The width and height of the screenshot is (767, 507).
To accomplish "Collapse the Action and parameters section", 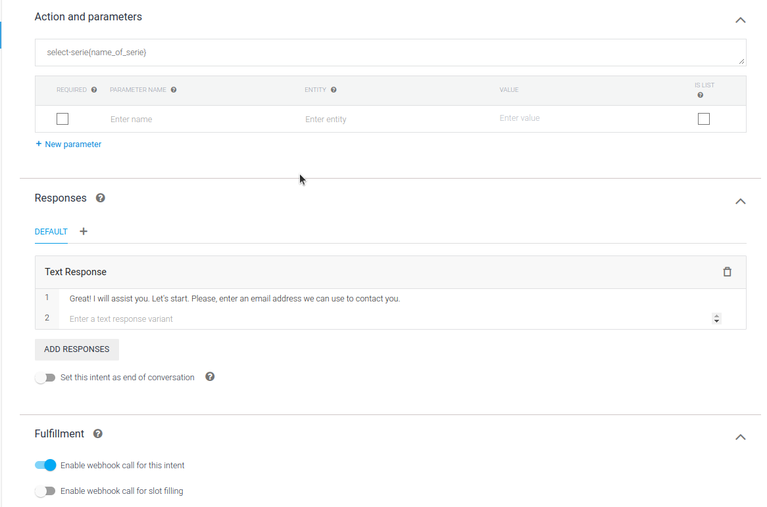I will pyautogui.click(x=740, y=20).
